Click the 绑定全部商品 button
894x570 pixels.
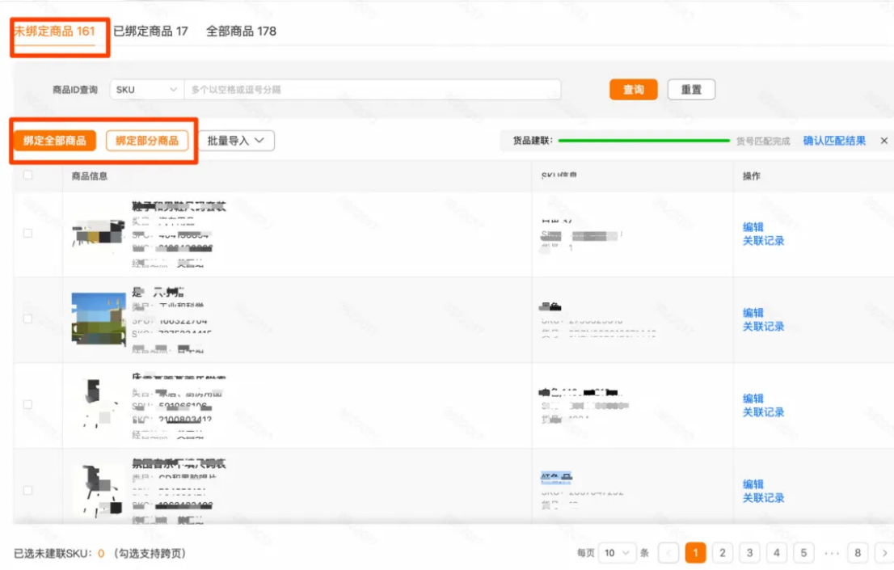pyautogui.click(x=53, y=140)
